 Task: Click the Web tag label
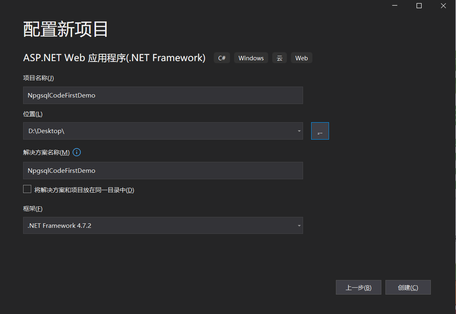(x=301, y=58)
